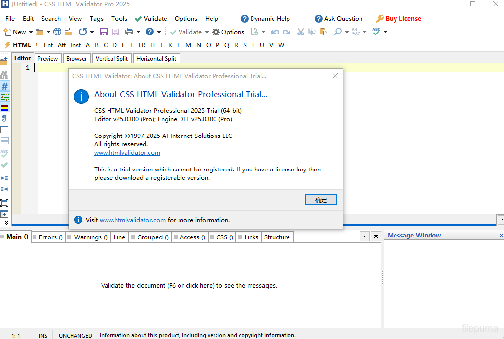Toggle syntax highlighting colored bars icon
Screen dimensions: 504x339
click(x=4, y=107)
